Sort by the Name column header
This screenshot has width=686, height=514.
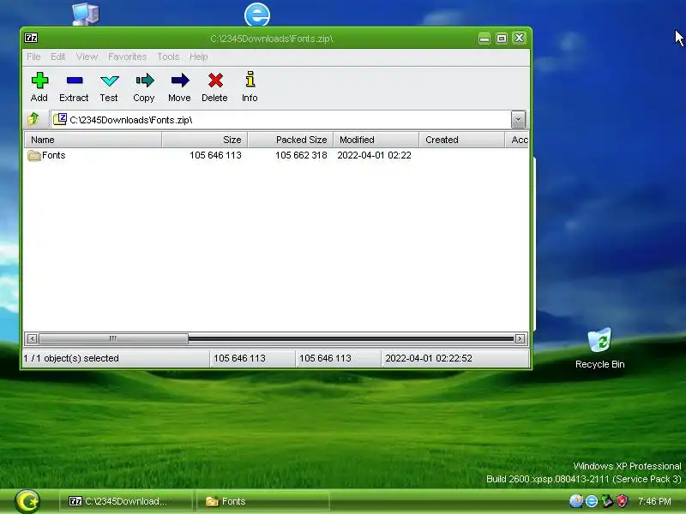(93, 140)
